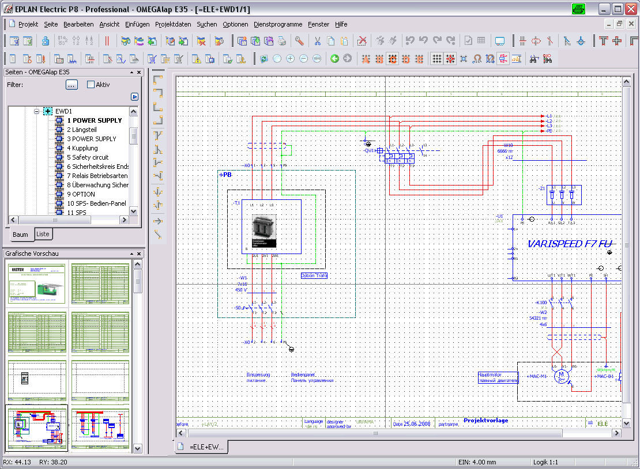Image resolution: width=640 pixels, height=469 pixels.
Task: Open page 4 Kupplung
Action: [x=82, y=148]
